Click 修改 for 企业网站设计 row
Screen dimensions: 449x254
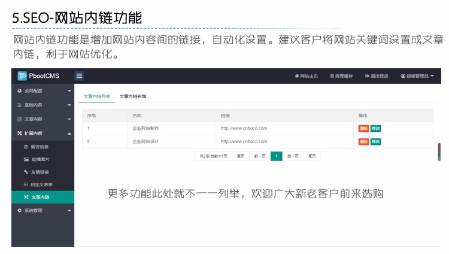tap(376, 141)
